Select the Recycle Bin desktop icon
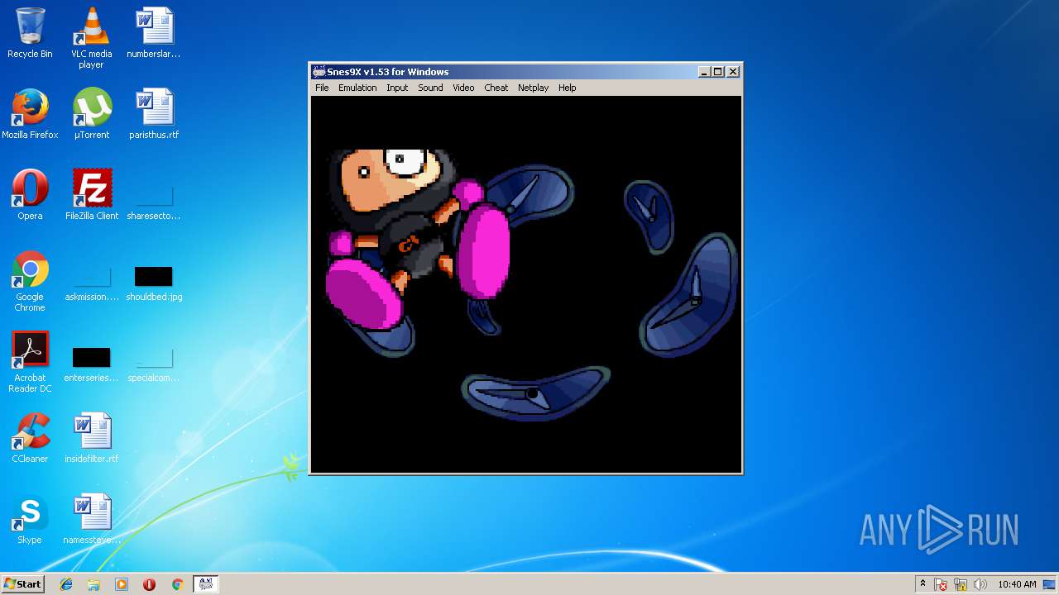 (x=30, y=33)
